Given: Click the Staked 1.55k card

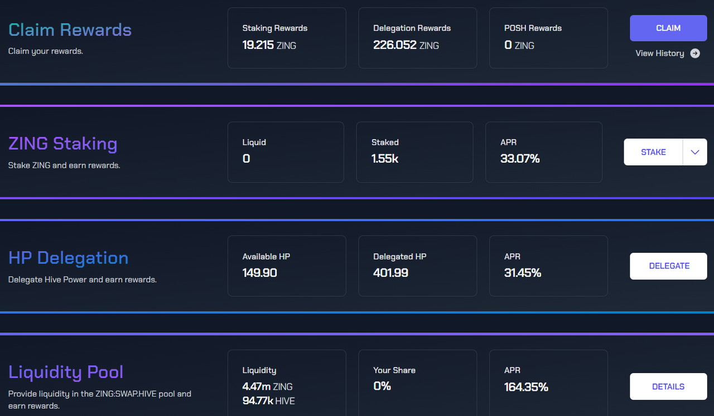Looking at the screenshot, I should 414,152.
